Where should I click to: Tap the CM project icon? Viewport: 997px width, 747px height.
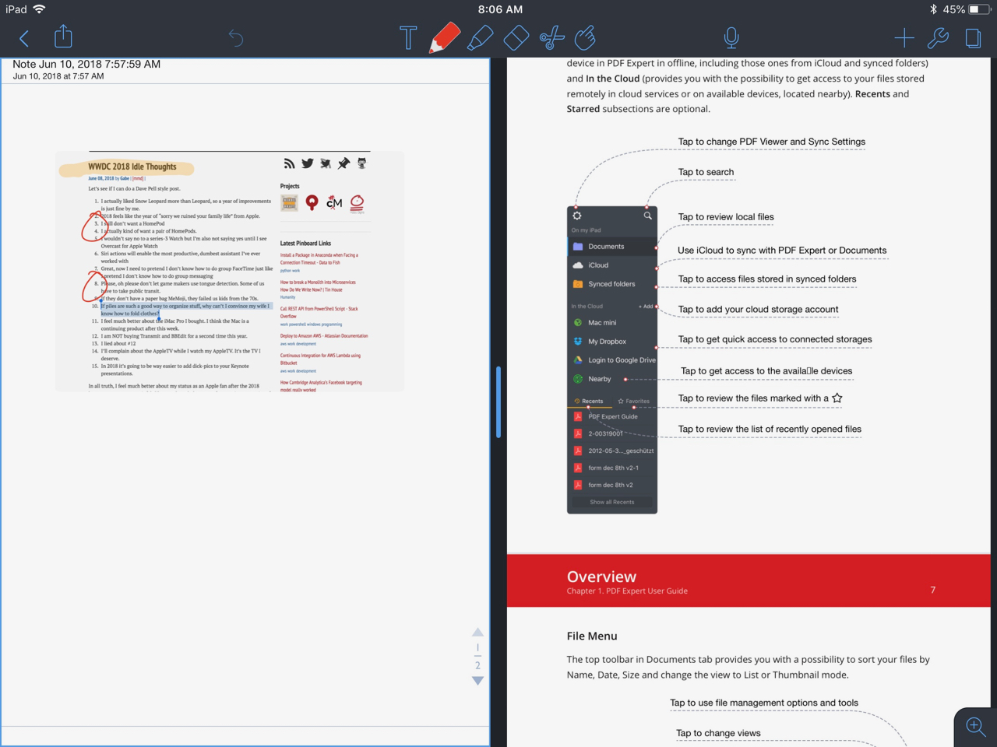coord(334,203)
